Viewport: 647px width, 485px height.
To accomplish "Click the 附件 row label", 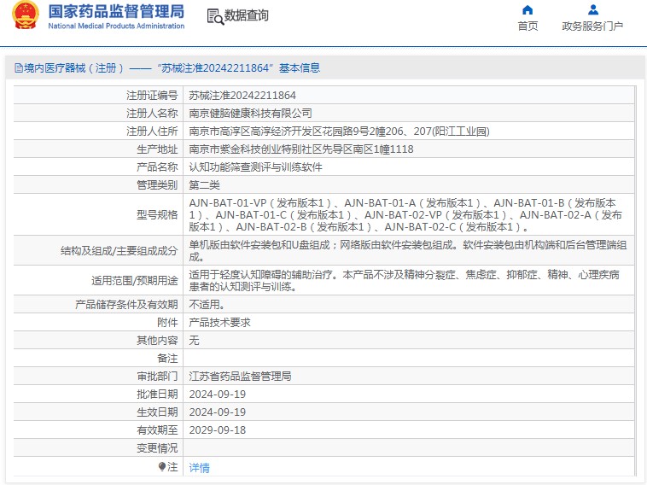I will (167, 323).
